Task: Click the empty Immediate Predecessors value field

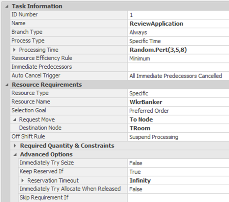Action: [178, 67]
